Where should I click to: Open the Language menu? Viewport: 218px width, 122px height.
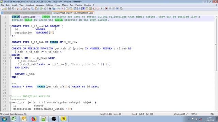(40, 5)
